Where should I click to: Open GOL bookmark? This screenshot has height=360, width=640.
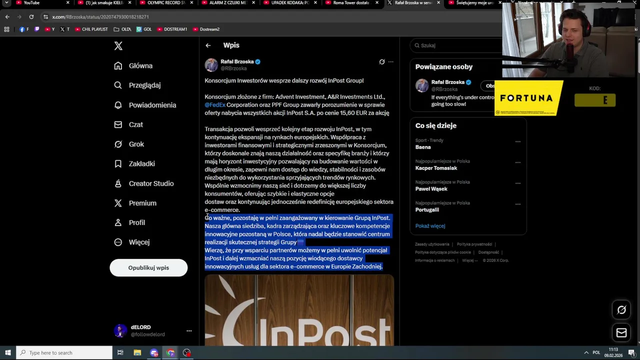144,29
